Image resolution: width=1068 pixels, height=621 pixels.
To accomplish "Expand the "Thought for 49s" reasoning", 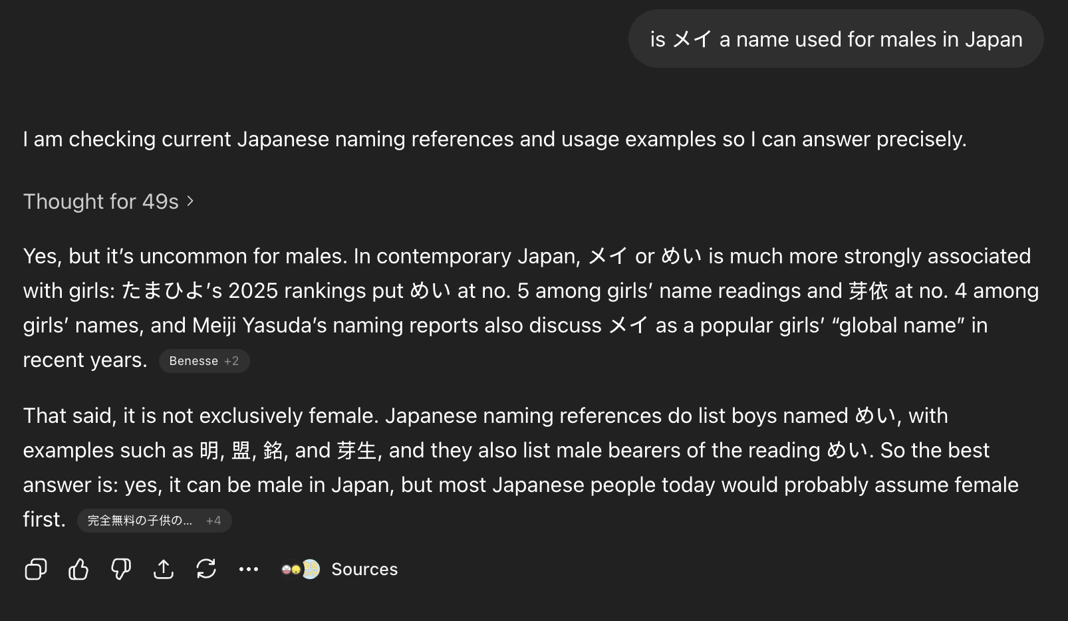I will pyautogui.click(x=108, y=201).
